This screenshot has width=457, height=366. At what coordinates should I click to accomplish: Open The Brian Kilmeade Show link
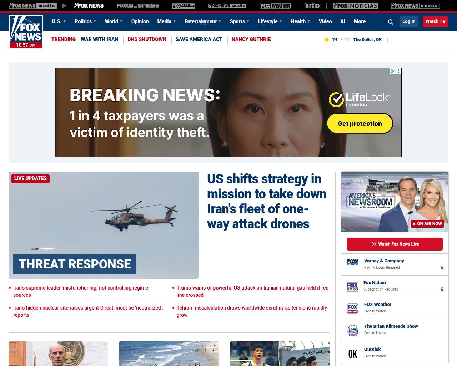(x=391, y=326)
